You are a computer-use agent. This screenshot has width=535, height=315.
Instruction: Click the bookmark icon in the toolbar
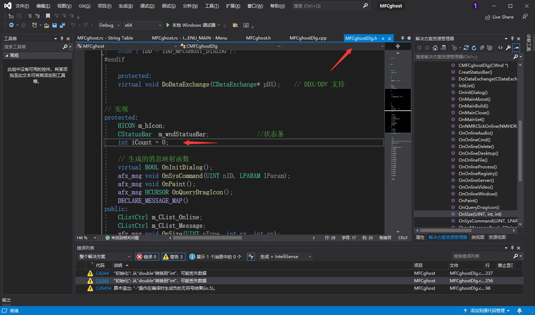coord(48,16)
